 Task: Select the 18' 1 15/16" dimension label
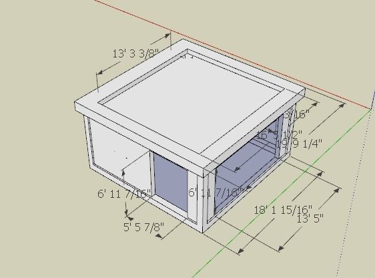283,210
